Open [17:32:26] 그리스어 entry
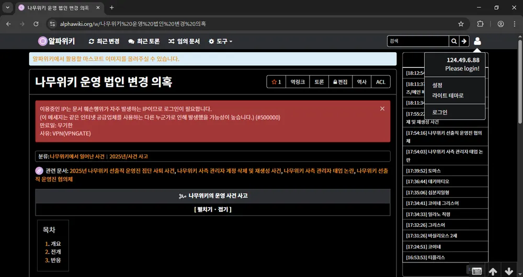This screenshot has width=523, height=277. (445, 225)
